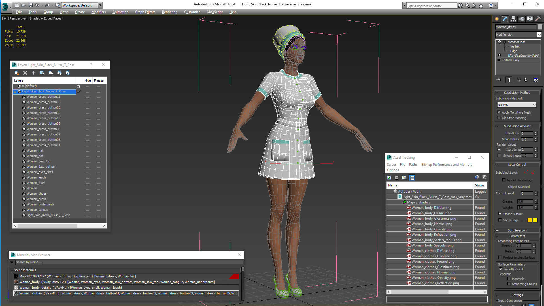544x306 pixels.
Task: Click Add Selected Objects plus icon in Layer dialog
Action: pyautogui.click(x=34, y=73)
